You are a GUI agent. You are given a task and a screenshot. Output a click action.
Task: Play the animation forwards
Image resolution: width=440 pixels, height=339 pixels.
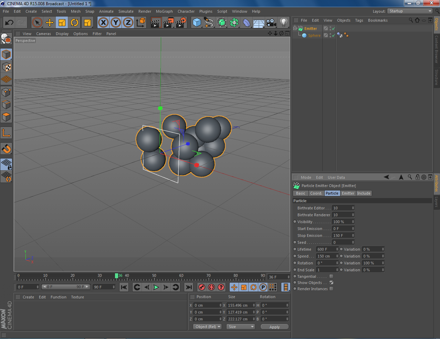(156, 287)
